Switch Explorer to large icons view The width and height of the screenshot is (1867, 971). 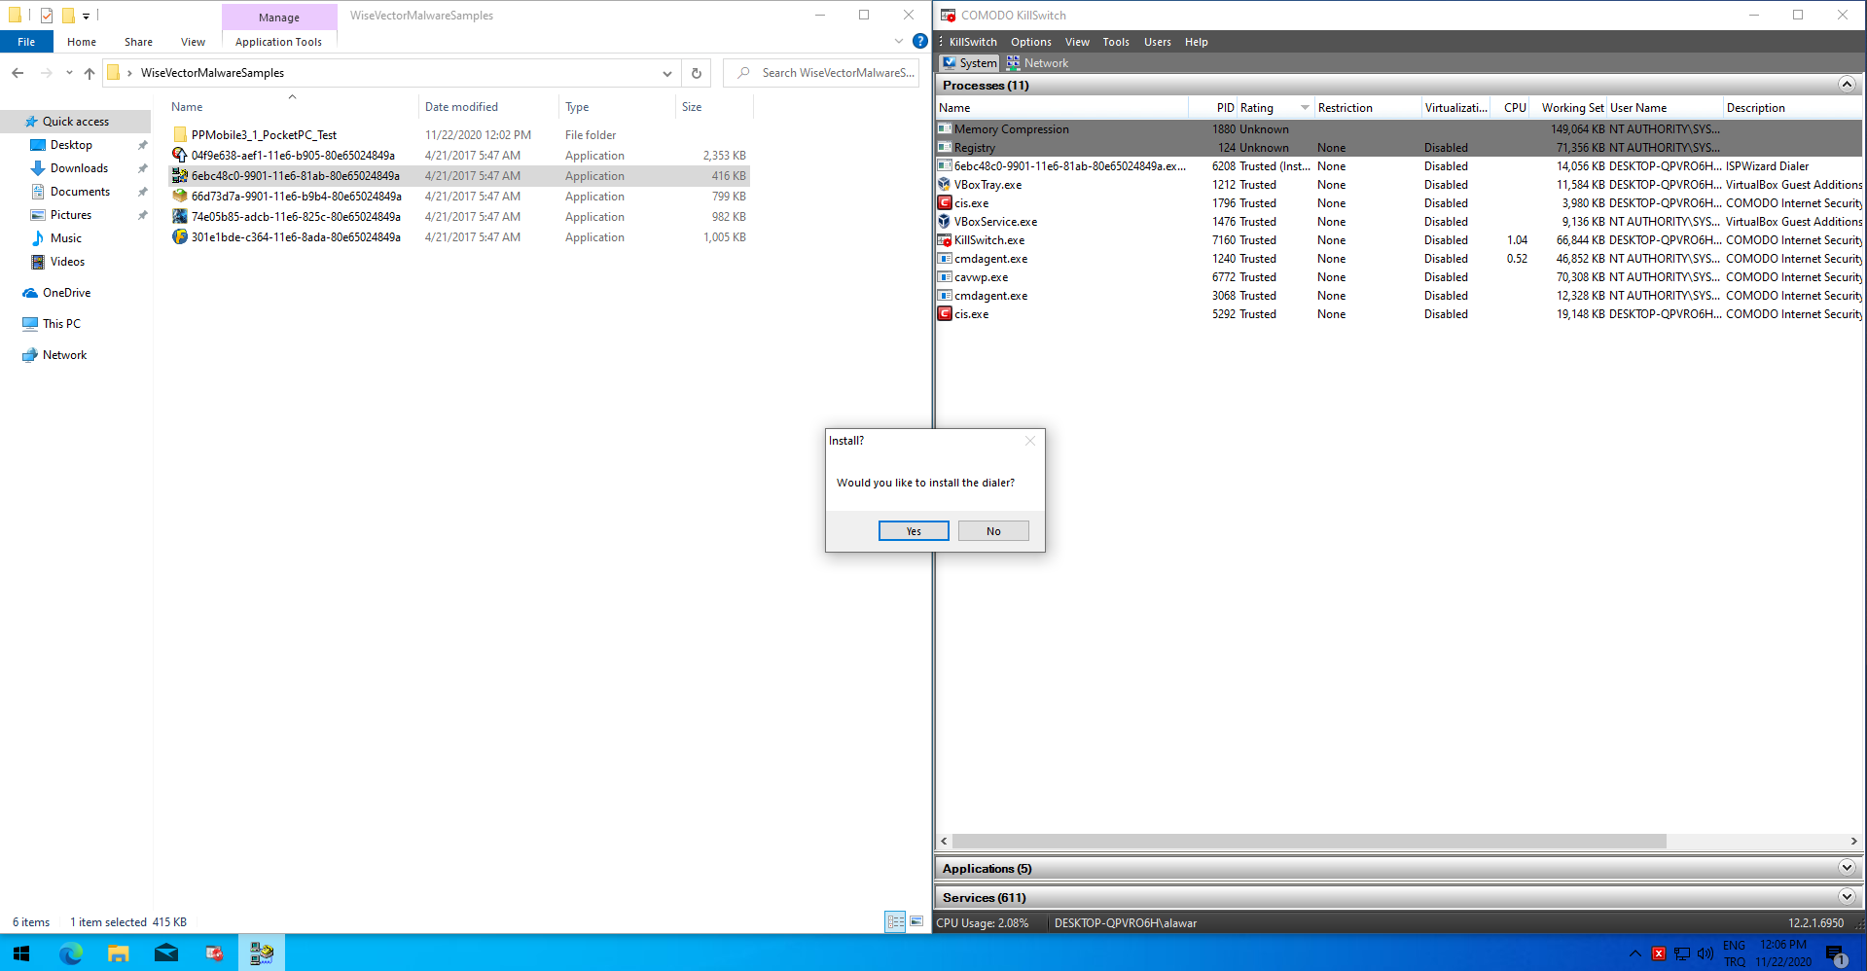pos(916,921)
